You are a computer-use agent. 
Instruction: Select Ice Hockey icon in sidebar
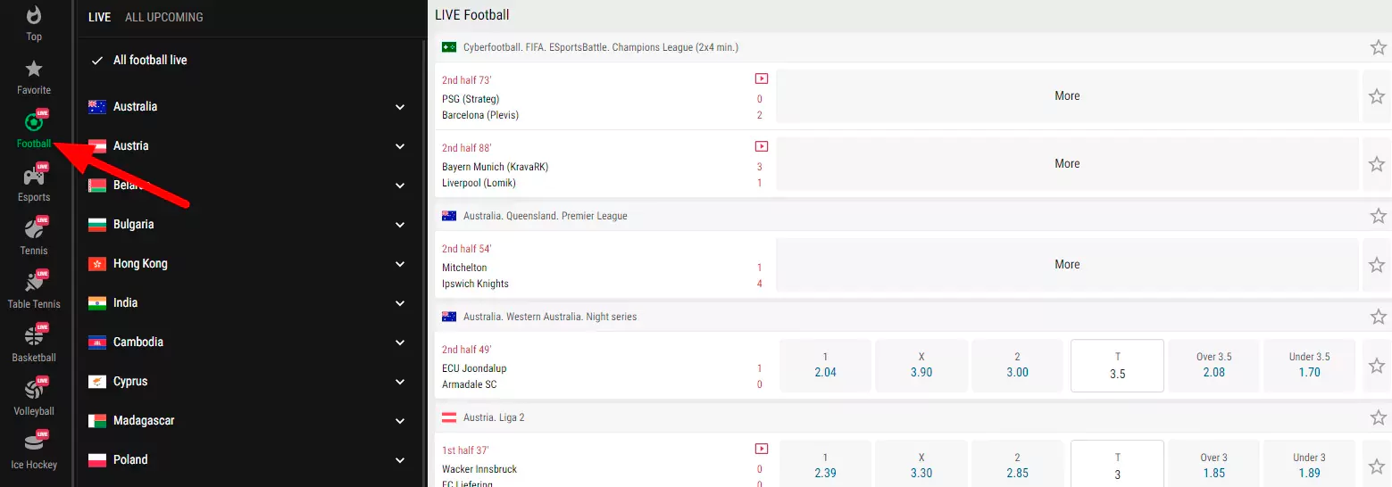(34, 444)
